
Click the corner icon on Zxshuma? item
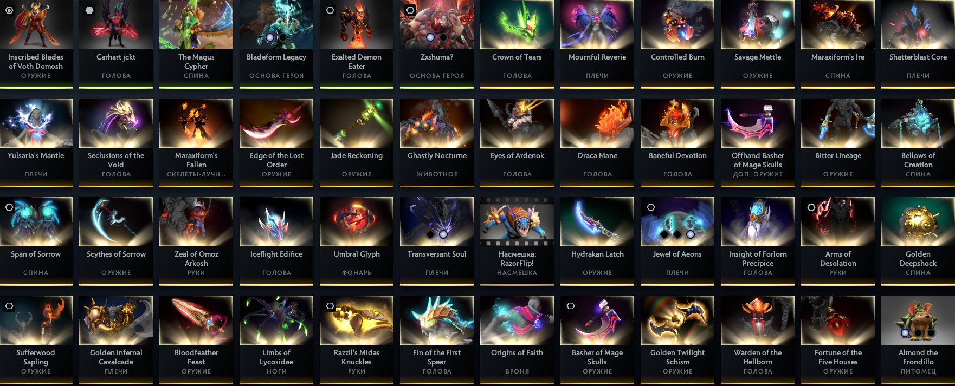(x=410, y=10)
